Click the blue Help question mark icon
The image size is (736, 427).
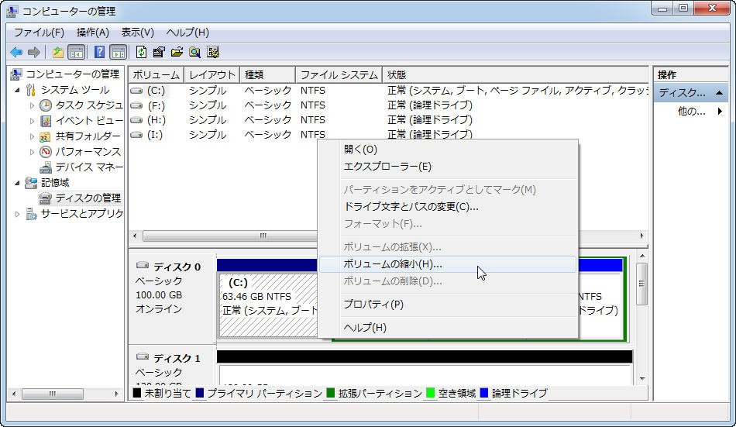click(x=99, y=52)
